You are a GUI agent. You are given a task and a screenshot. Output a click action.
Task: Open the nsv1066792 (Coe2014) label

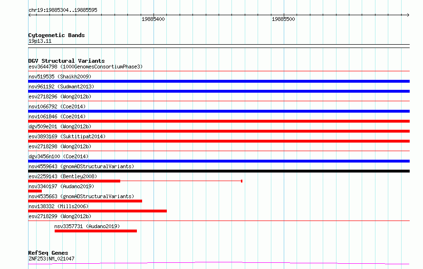(x=57, y=106)
